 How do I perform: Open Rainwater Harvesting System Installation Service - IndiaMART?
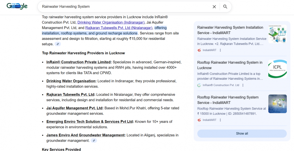pyautogui.click(x=230, y=30)
